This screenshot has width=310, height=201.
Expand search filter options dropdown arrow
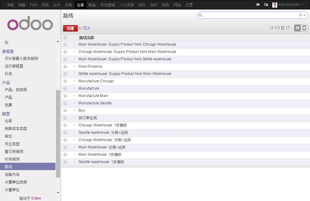click(x=305, y=15)
